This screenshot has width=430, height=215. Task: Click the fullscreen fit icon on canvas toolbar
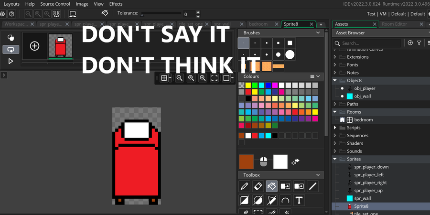214,78
